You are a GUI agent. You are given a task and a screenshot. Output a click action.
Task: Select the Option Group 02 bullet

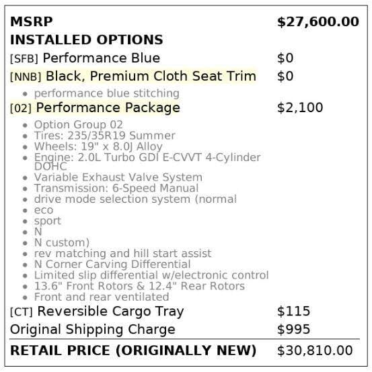tap(79, 125)
